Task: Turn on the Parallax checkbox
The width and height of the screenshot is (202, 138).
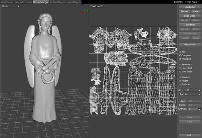Action: coord(180,77)
